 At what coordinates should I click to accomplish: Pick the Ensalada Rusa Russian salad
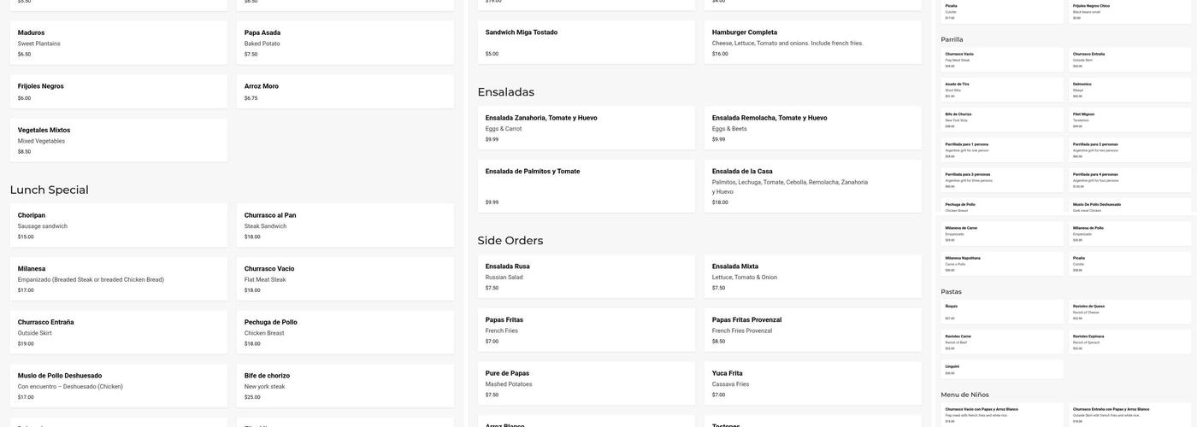pyautogui.click(x=587, y=277)
